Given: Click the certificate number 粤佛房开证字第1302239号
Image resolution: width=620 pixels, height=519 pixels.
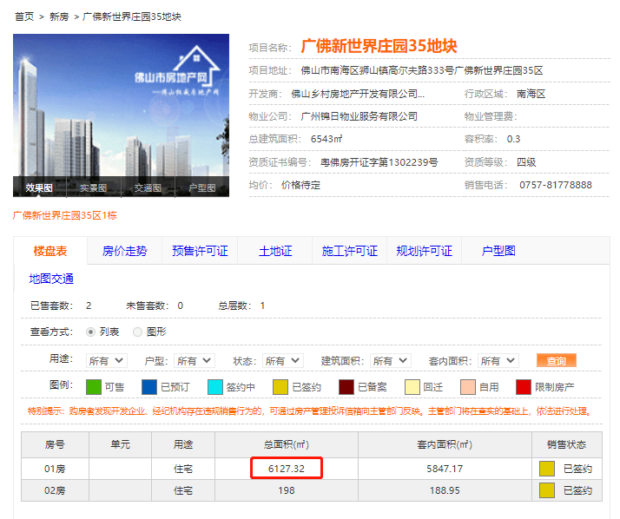Looking at the screenshot, I should [x=379, y=162].
